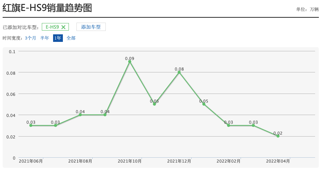Remove E-HS9 with the X icon

(x=64, y=27)
